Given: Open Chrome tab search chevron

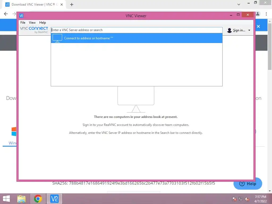Looking at the screenshot, I should (x=239, y=5).
